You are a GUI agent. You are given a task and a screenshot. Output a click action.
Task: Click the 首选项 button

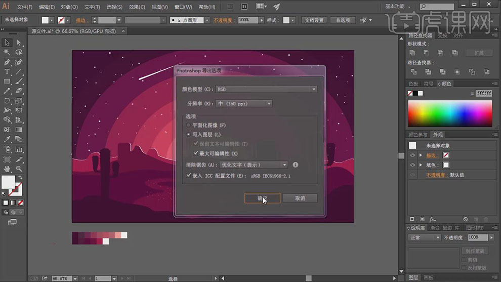click(343, 20)
